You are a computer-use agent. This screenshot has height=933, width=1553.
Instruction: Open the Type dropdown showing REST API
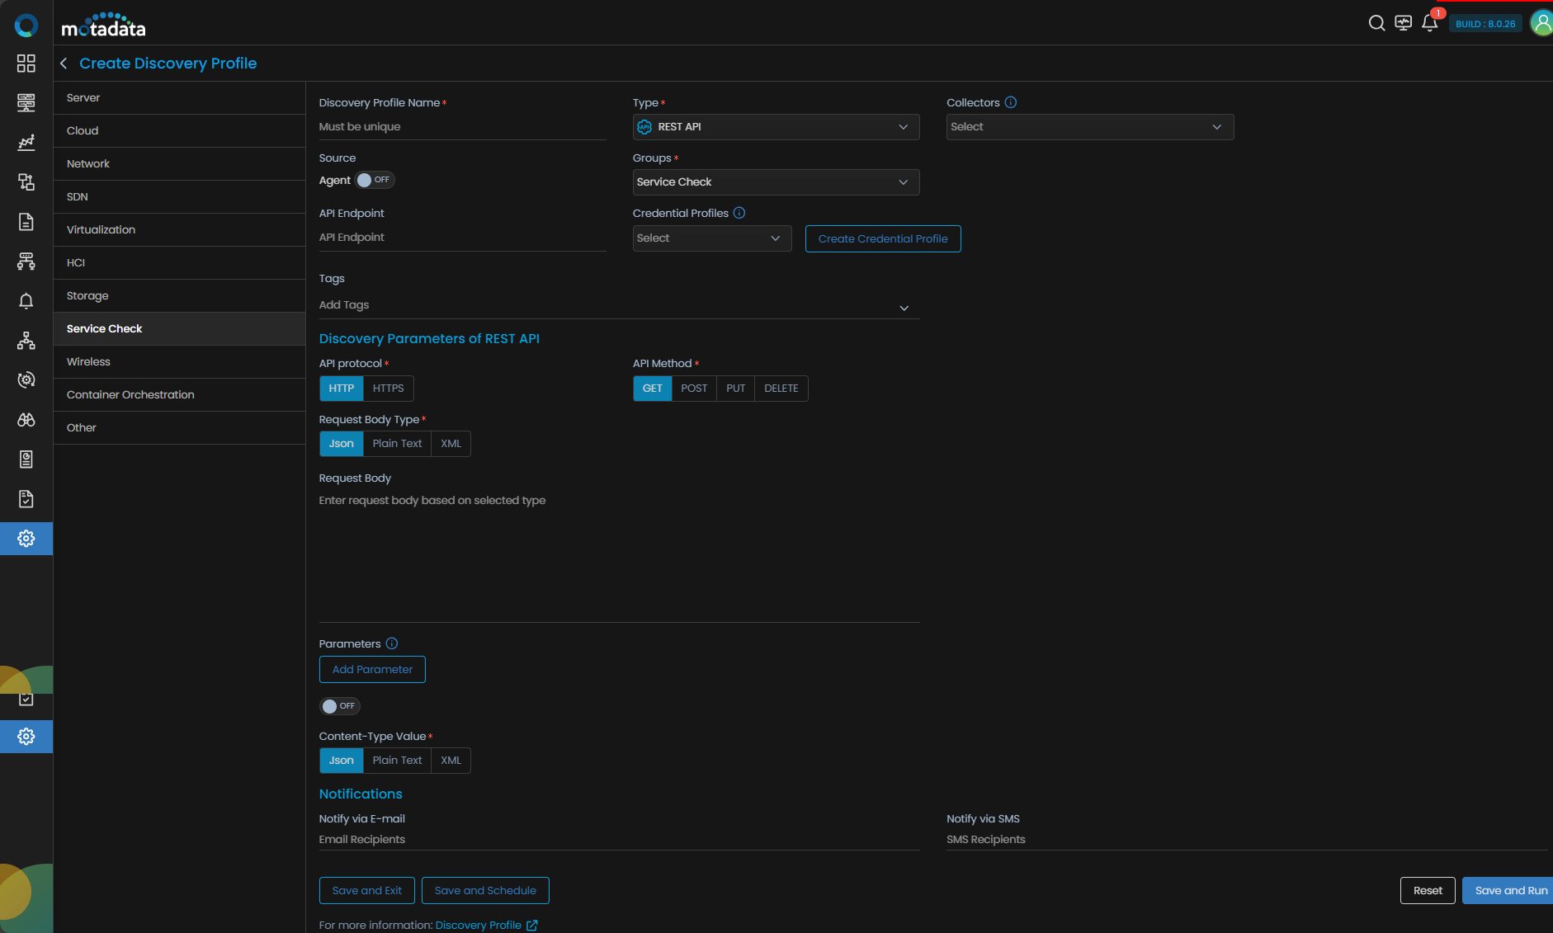point(776,127)
